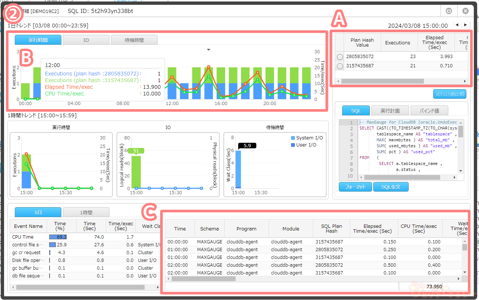479x300 pixels.
Task: Click the previous date arrow icon
Action: [x=458, y=25]
